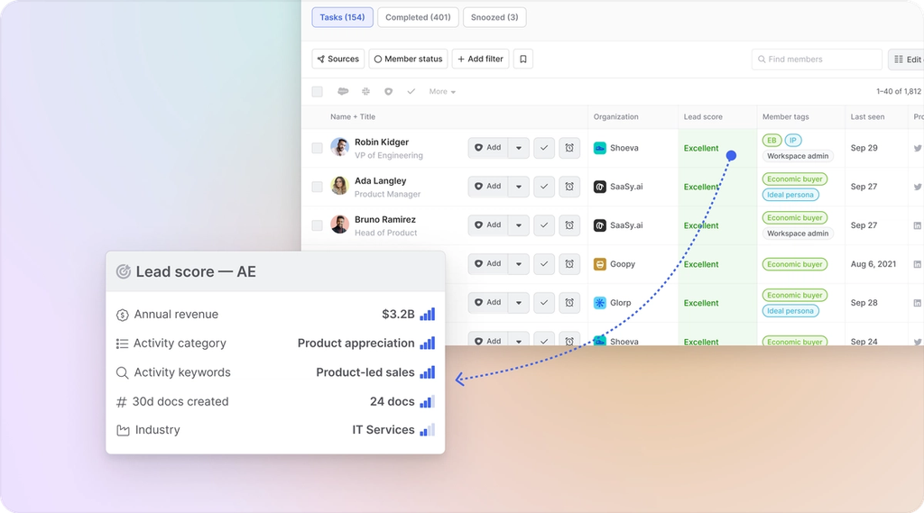Expand the More dropdown

pos(442,91)
